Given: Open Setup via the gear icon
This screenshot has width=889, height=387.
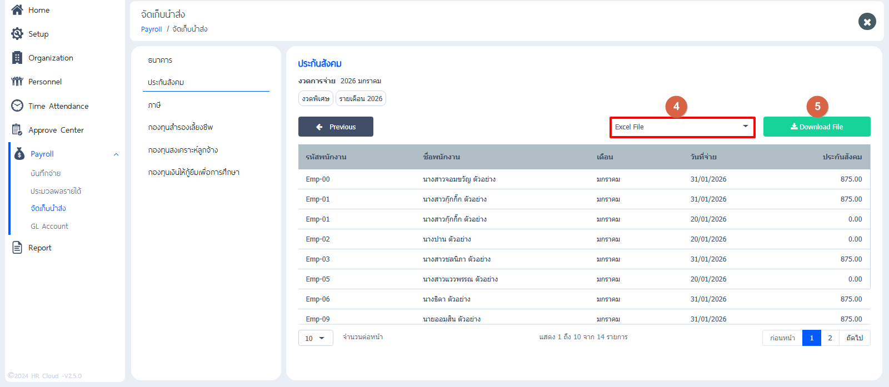Looking at the screenshot, I should tap(17, 34).
